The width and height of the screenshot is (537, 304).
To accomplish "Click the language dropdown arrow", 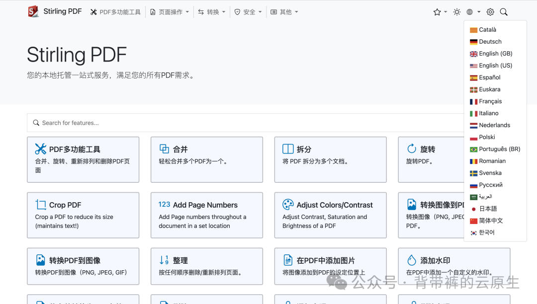I will (479, 12).
